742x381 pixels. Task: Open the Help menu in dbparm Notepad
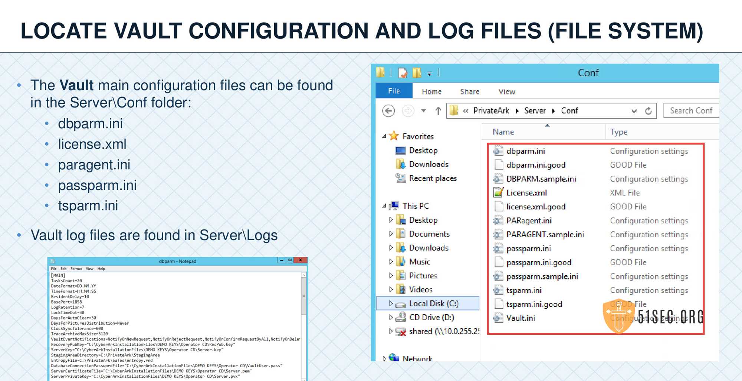[101, 269]
